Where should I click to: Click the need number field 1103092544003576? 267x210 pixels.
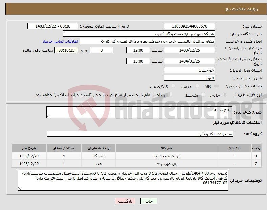point(190,26)
